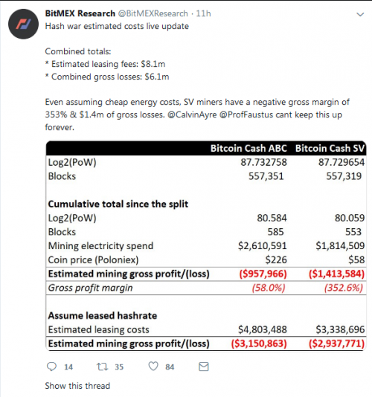
Task: Click Show this thread
Action: pos(77,386)
